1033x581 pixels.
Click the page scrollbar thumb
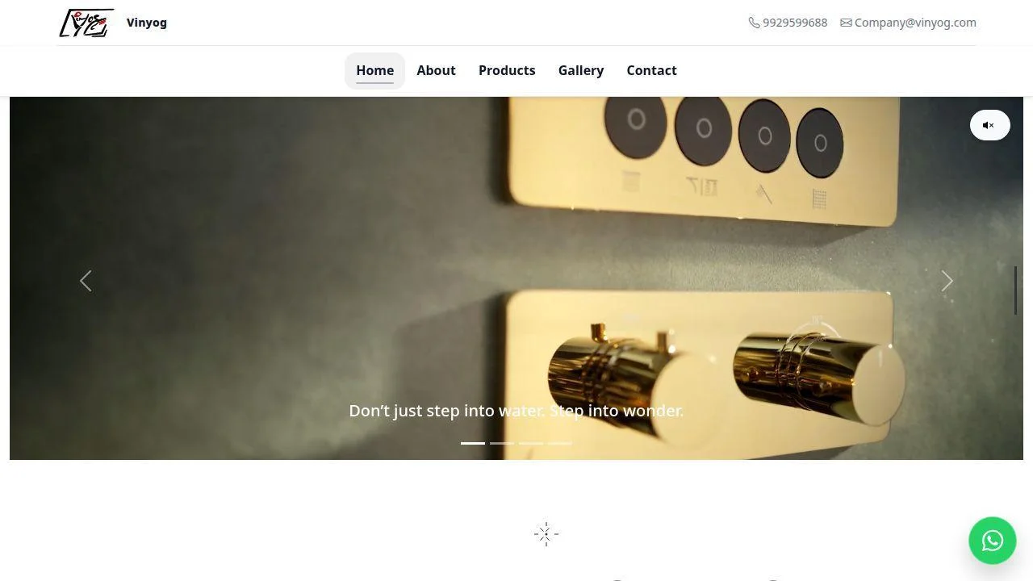click(1015, 290)
